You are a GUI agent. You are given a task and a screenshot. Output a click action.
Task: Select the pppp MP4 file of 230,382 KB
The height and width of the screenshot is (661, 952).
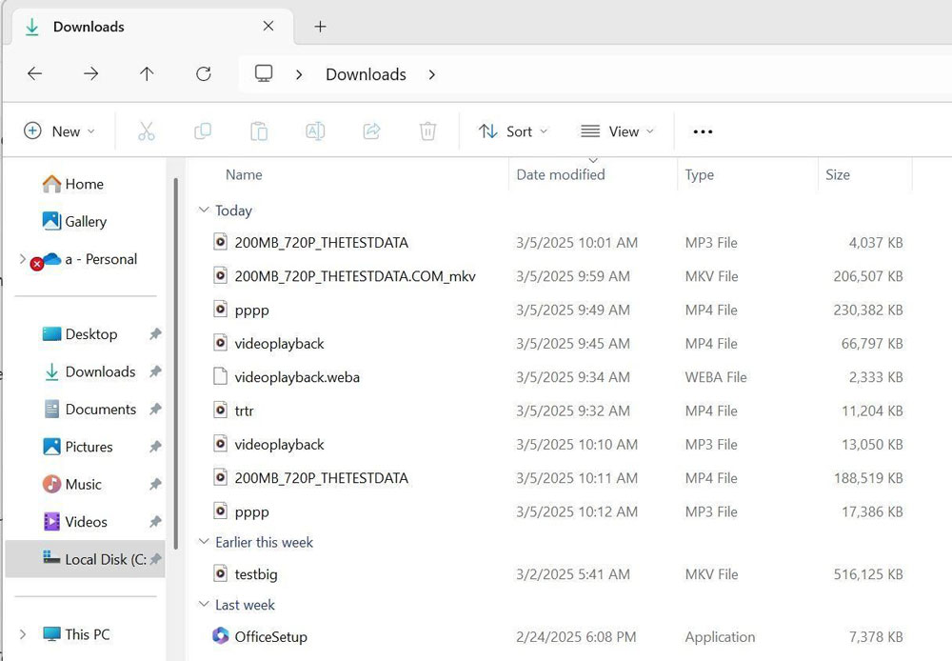coord(557,310)
